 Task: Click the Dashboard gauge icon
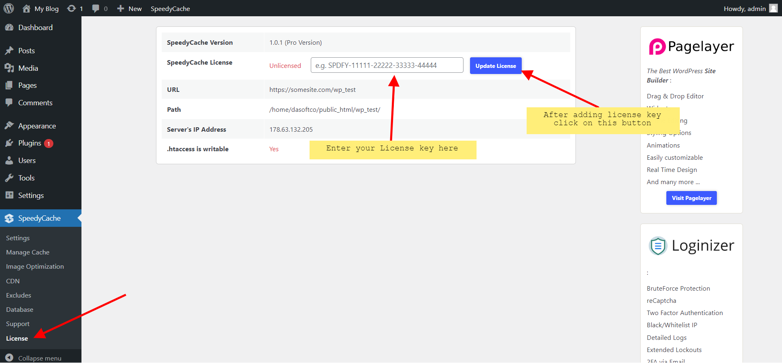[9, 27]
